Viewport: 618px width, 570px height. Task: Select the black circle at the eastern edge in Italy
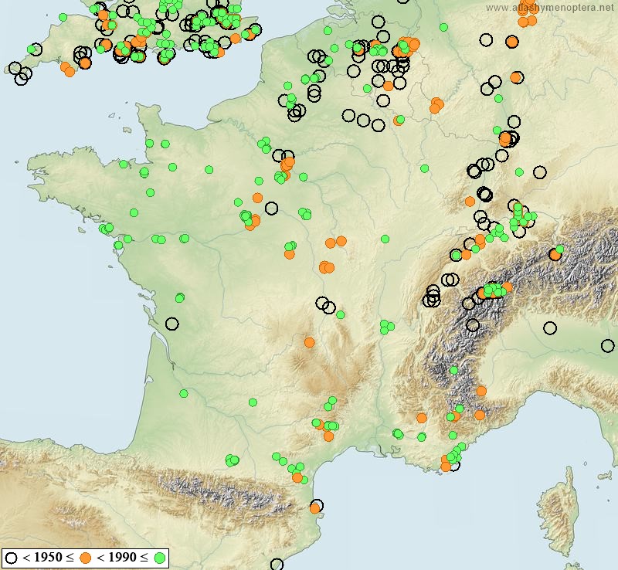(x=608, y=346)
